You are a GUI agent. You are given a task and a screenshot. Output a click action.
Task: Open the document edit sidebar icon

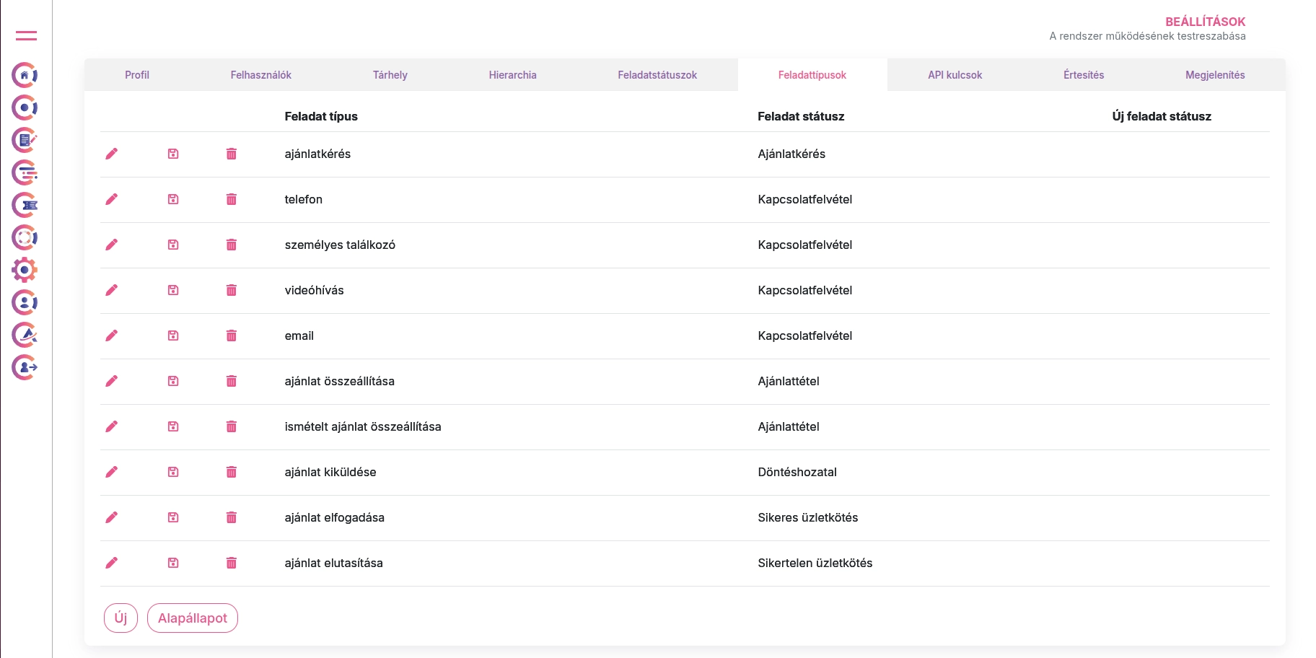point(25,140)
